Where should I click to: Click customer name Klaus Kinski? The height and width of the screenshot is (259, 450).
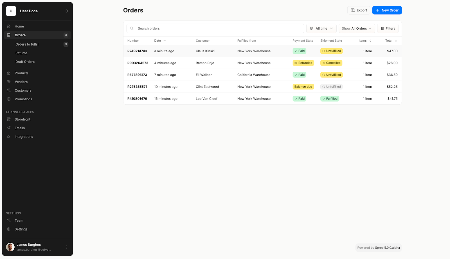[205, 51]
